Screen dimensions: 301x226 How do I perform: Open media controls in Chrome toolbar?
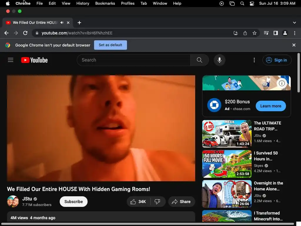click(266, 33)
